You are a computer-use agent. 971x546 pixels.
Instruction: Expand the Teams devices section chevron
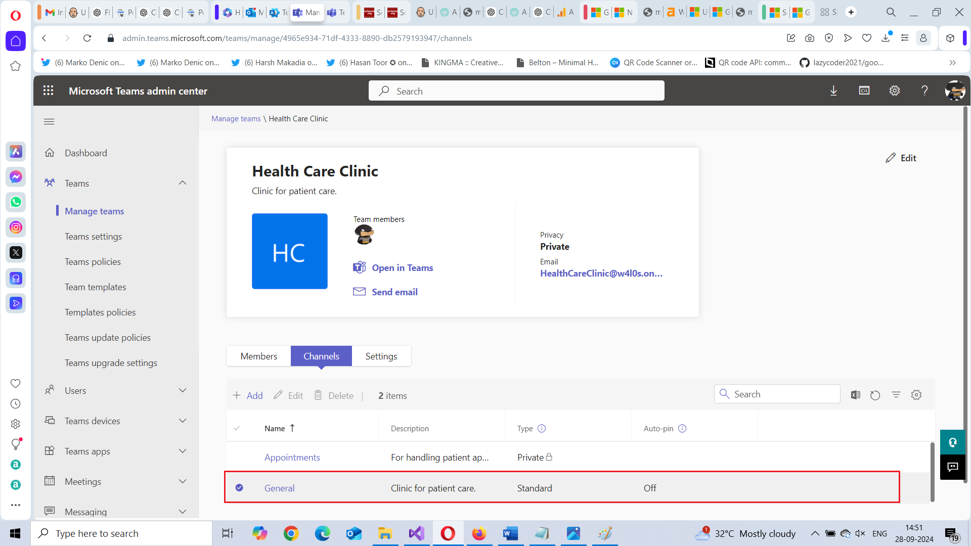point(183,421)
